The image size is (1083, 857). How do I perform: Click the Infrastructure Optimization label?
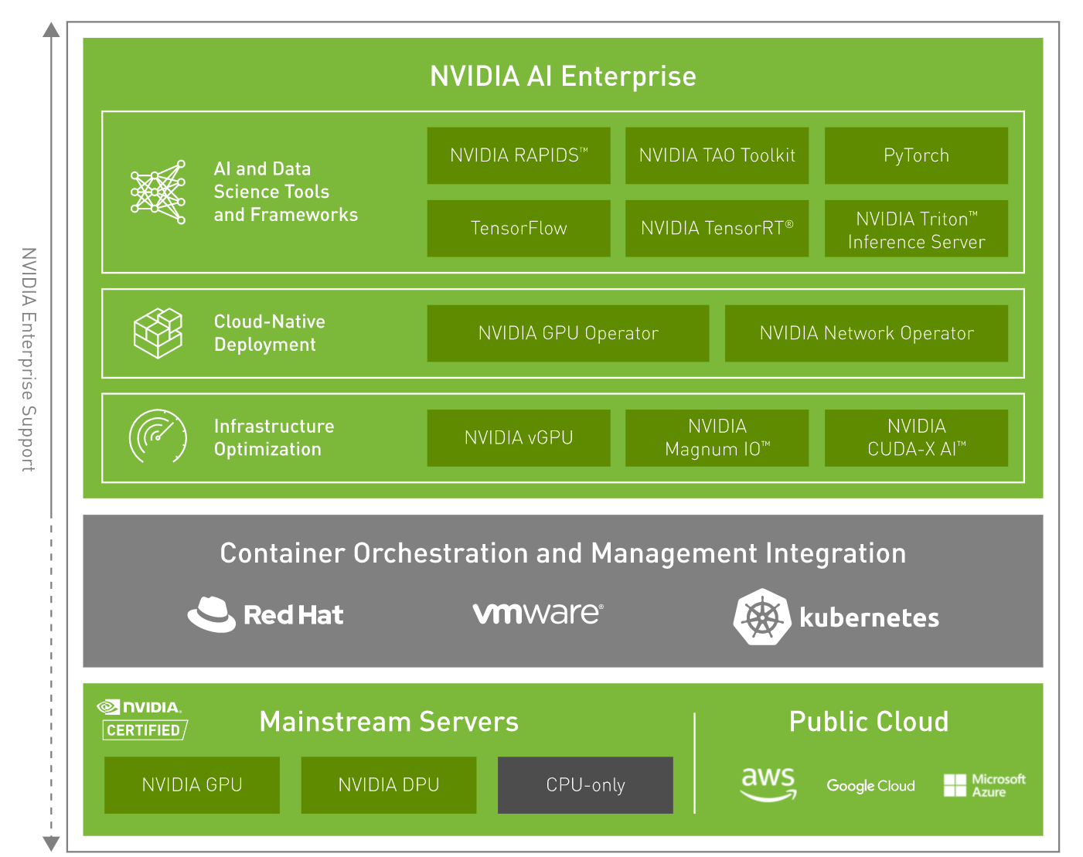pos(274,437)
